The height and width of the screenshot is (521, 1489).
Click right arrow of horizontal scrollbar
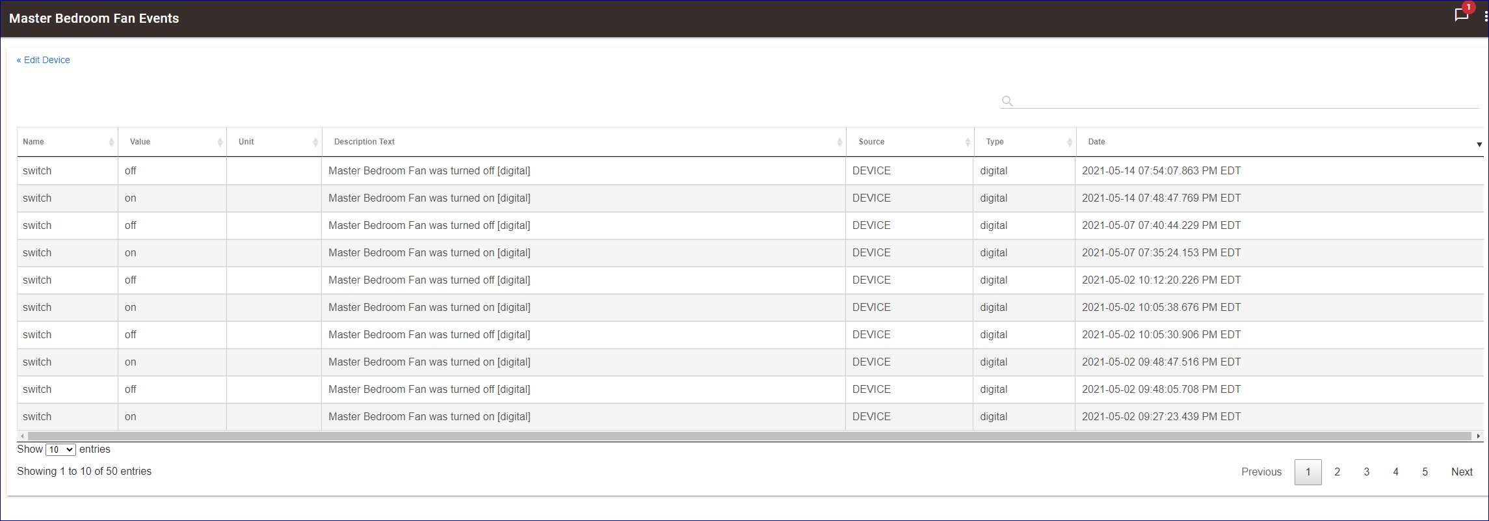tap(1479, 436)
